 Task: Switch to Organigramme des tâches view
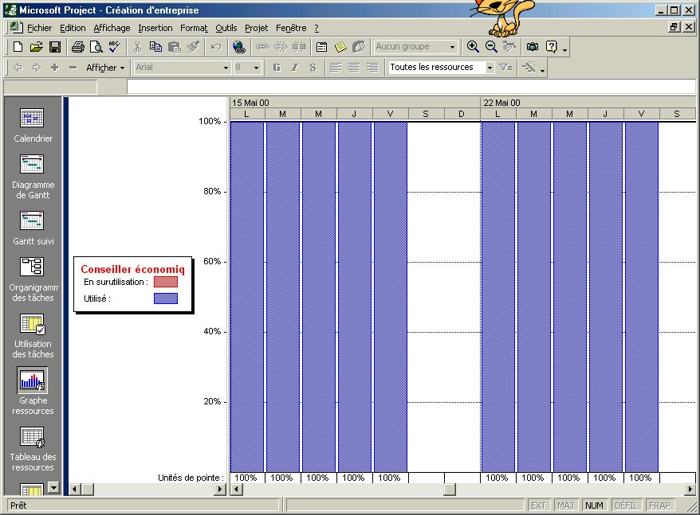pyautogui.click(x=33, y=279)
